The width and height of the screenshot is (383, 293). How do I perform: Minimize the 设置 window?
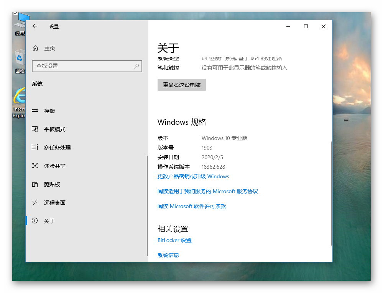pos(288,26)
